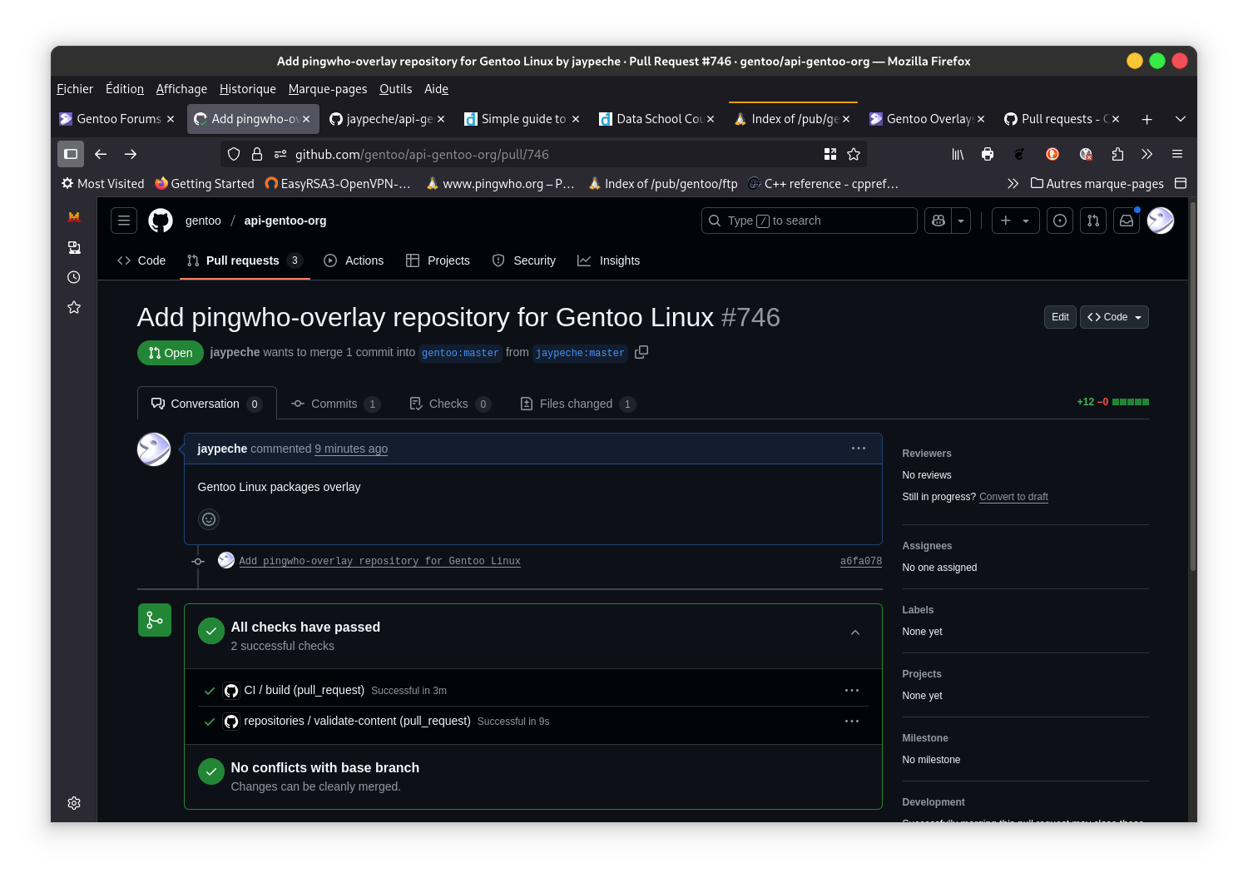Collapse the All checks have passed section
The width and height of the screenshot is (1248, 878).
click(x=855, y=632)
